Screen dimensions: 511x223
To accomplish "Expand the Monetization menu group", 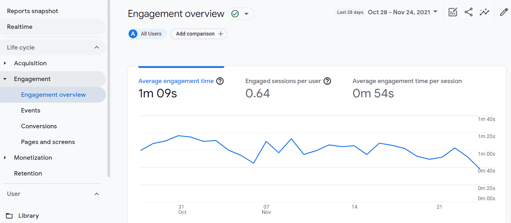I will 5,158.
